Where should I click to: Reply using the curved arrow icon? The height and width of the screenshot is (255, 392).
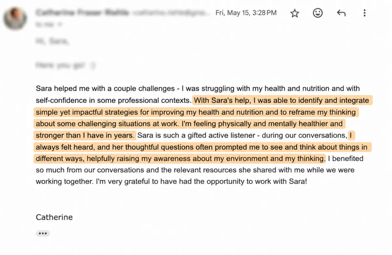click(x=341, y=13)
